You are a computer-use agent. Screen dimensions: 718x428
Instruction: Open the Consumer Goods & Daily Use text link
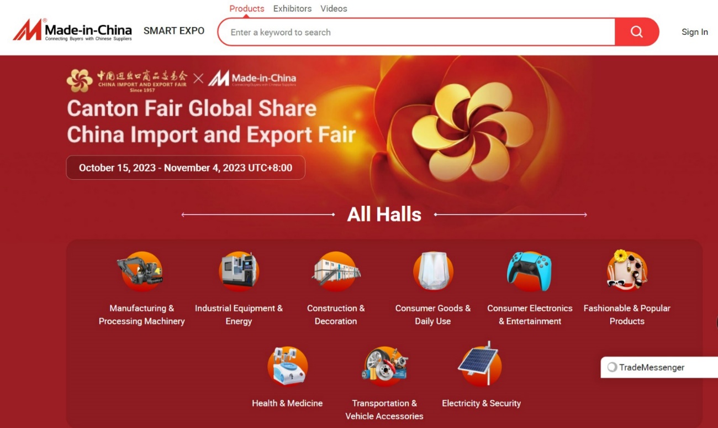(x=433, y=315)
